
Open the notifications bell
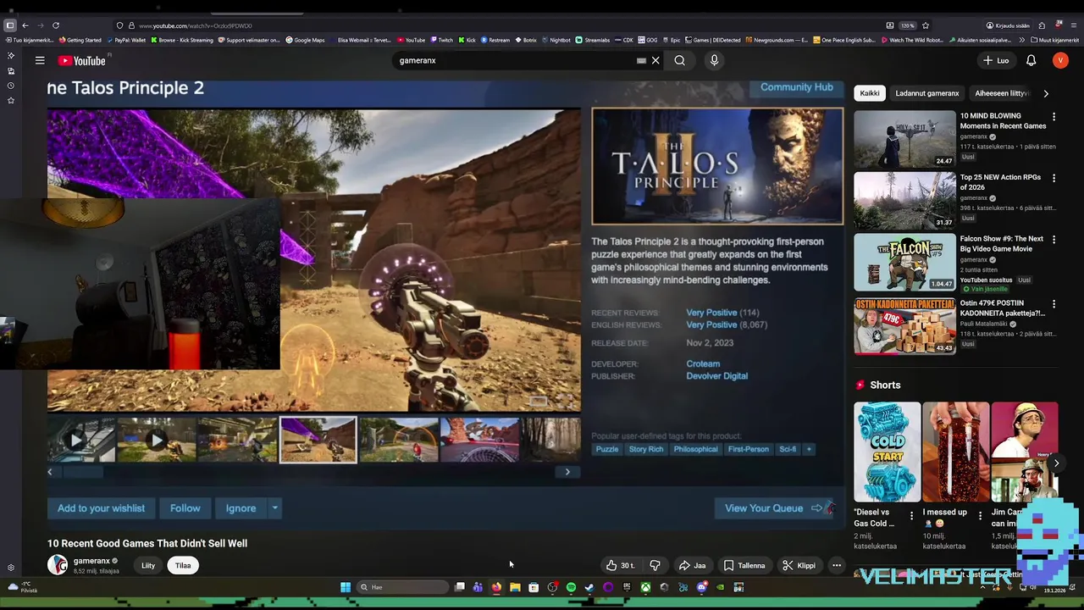pyautogui.click(x=1031, y=60)
